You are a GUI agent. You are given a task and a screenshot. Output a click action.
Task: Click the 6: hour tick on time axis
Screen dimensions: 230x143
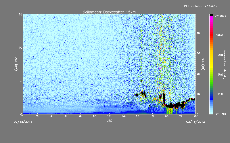(x=66, y=116)
